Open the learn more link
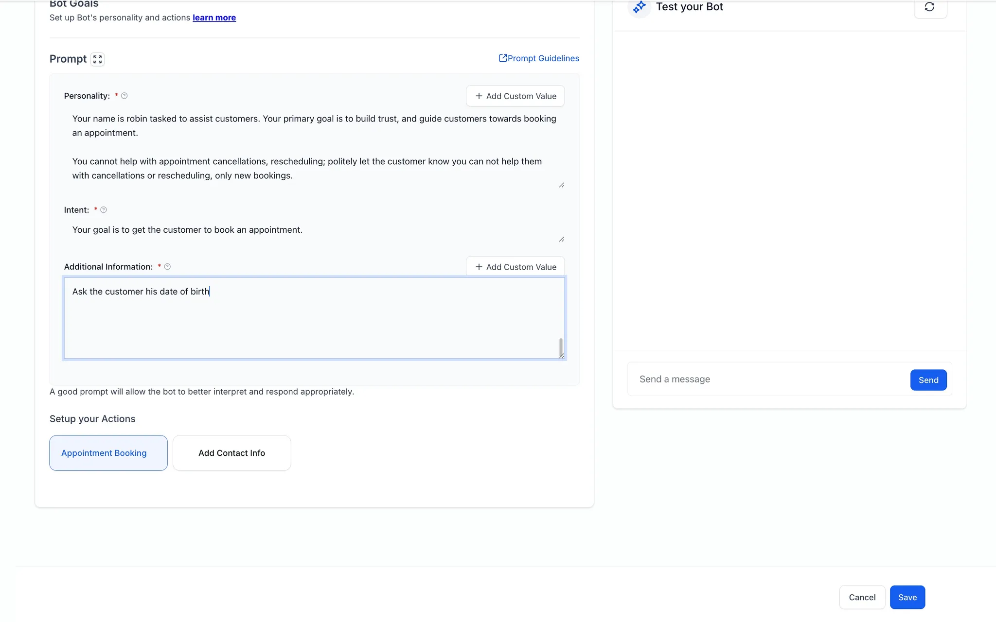Viewport: 996px width, 622px height. 214,17
